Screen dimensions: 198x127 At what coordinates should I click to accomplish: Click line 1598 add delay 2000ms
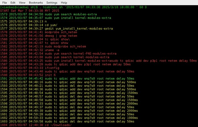tap(69, 104)
